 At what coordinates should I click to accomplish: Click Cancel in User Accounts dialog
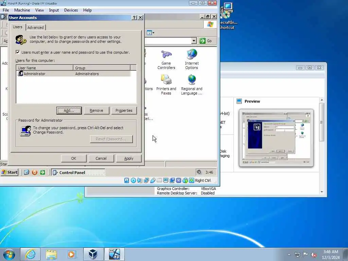point(101,158)
